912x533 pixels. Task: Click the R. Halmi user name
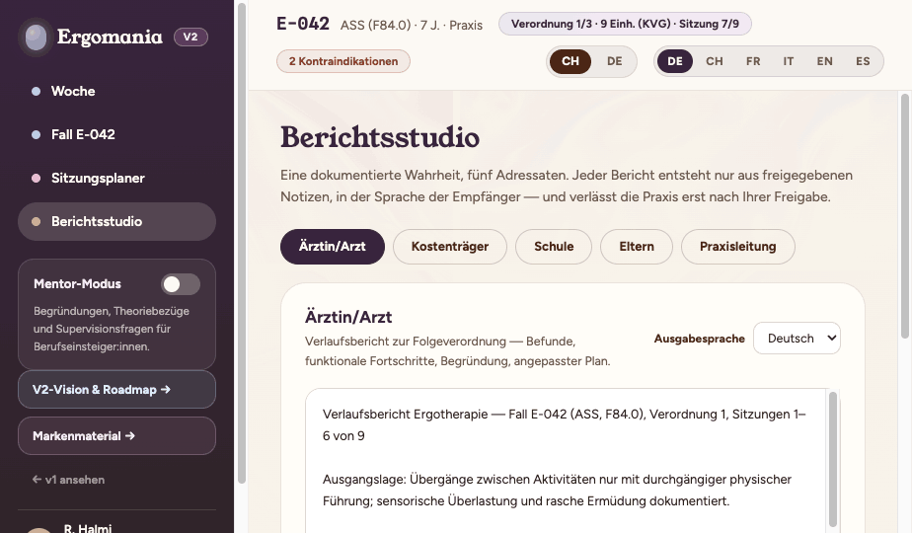pyautogui.click(x=87, y=528)
